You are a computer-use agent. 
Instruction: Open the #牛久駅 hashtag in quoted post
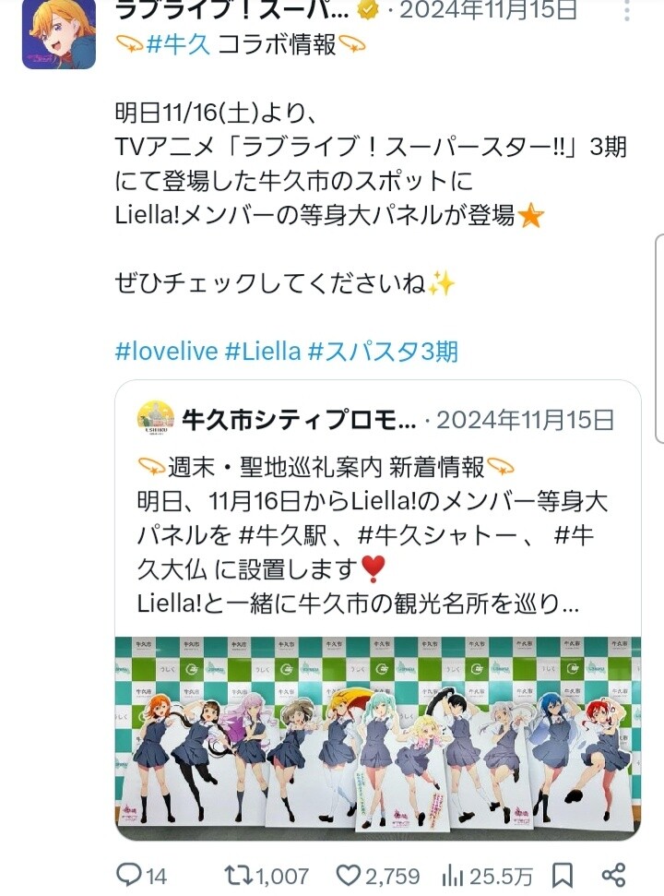[283, 535]
